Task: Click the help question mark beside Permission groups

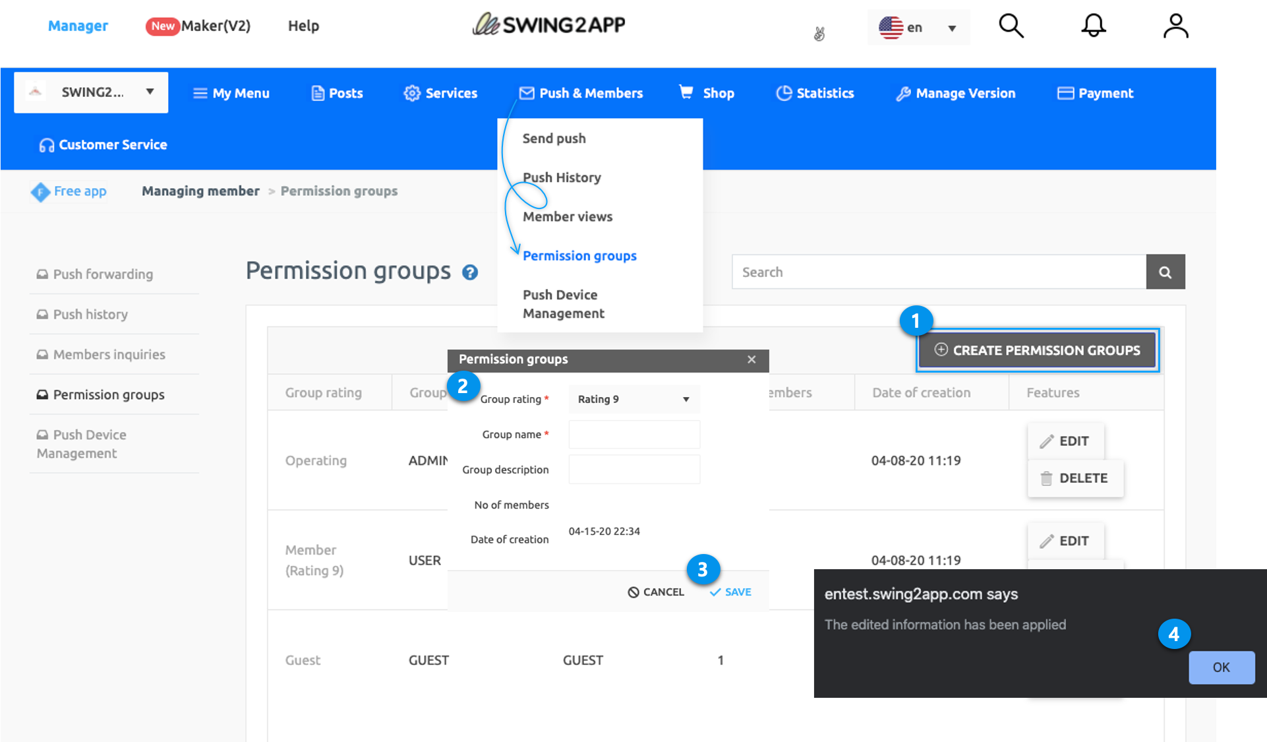Action: coord(469,272)
